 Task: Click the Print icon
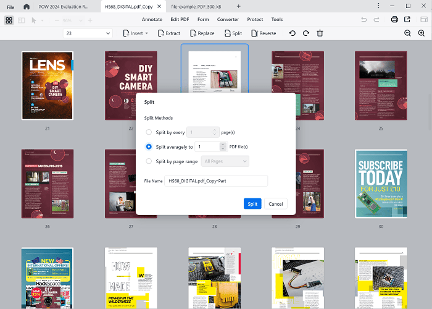coord(394,20)
